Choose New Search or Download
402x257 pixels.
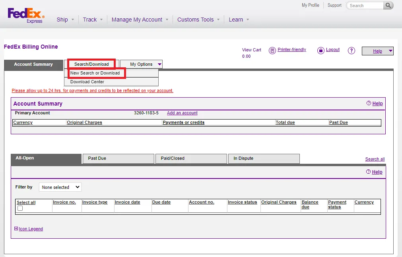tap(95, 73)
